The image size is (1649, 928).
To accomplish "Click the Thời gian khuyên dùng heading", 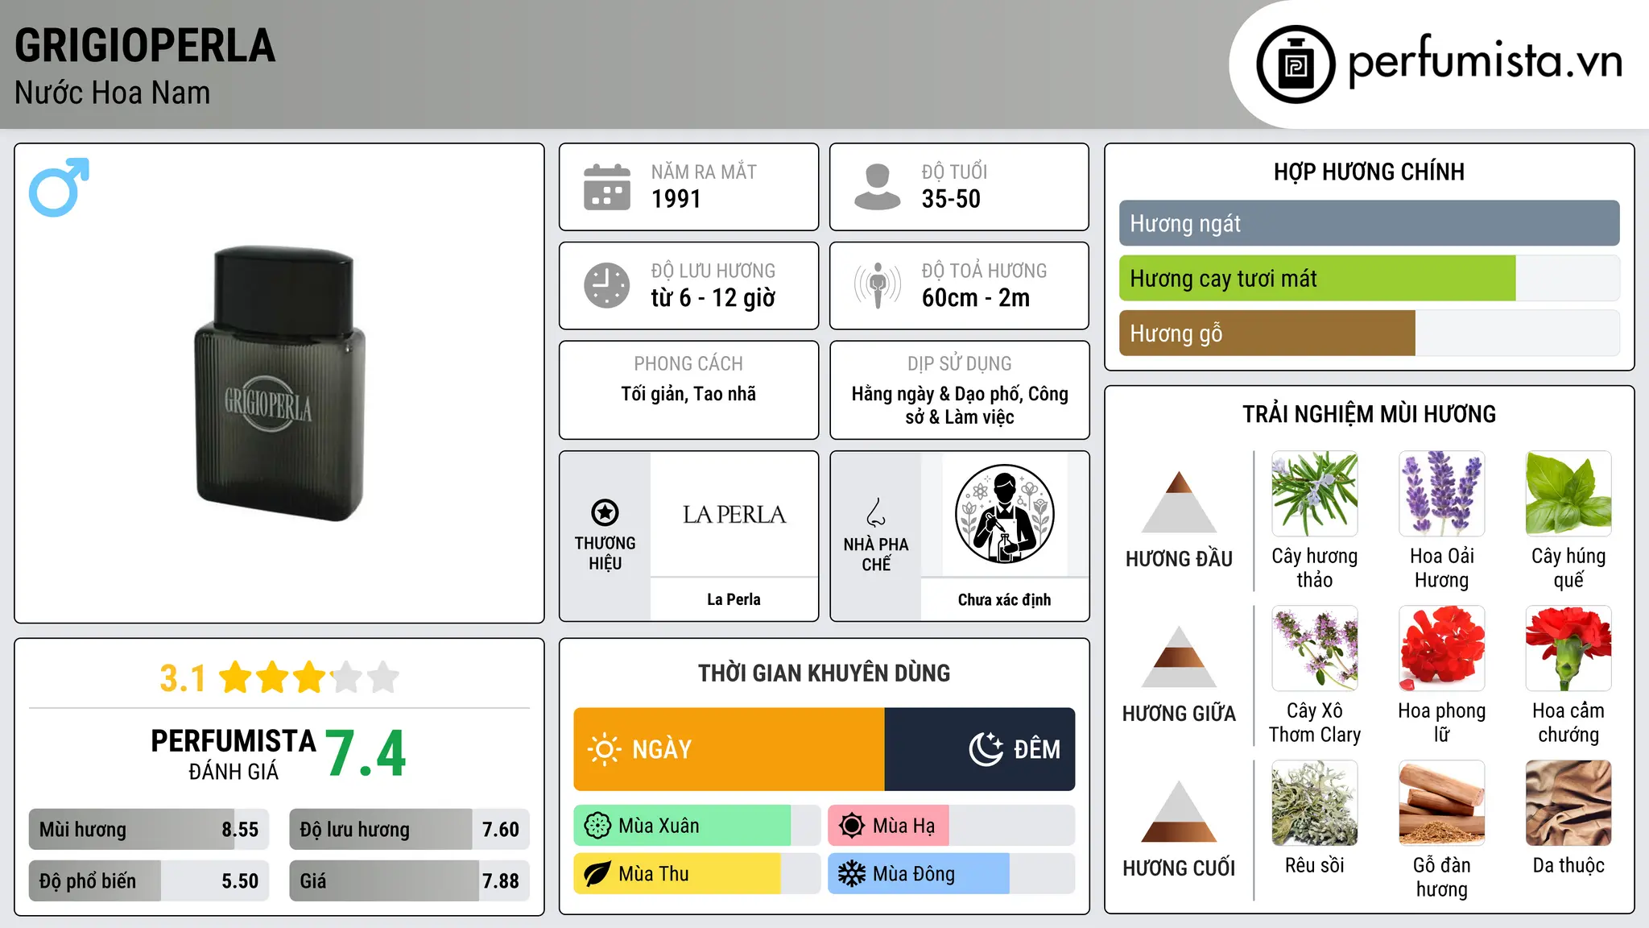I will click(824, 673).
